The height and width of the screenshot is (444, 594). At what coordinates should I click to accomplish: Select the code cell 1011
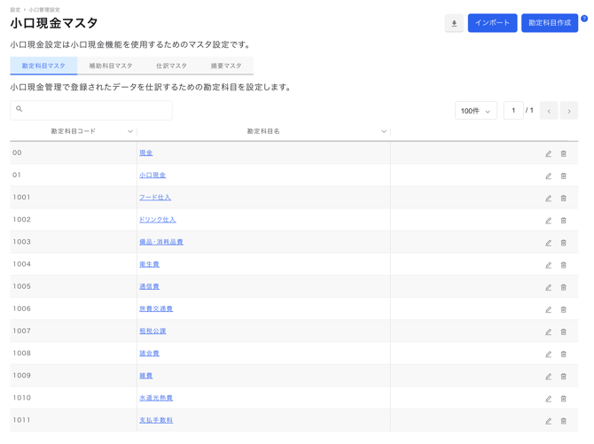pyautogui.click(x=73, y=420)
